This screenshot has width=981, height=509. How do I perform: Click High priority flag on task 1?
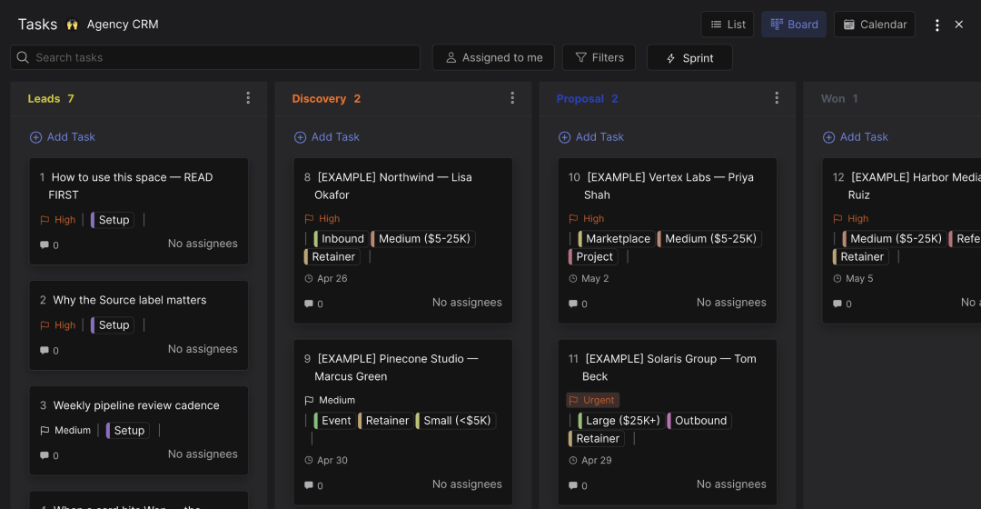click(x=57, y=220)
